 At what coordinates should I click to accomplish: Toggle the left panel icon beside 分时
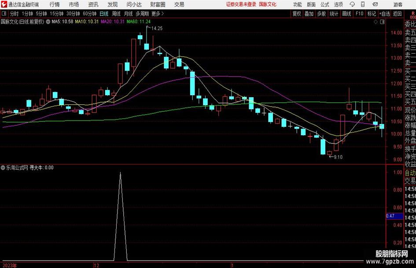tap(4, 14)
